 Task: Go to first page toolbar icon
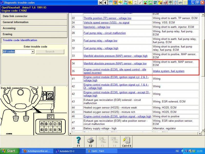[100, 3]
